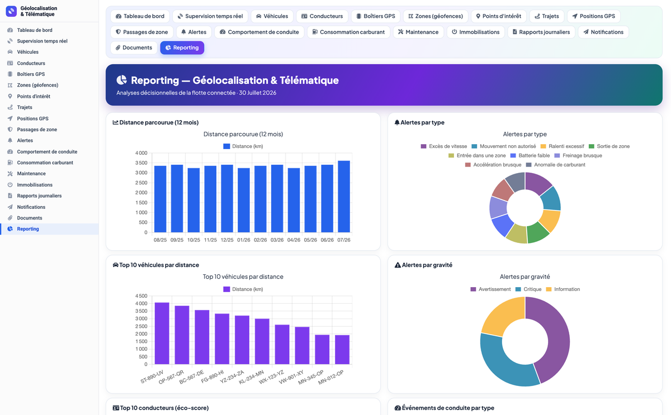Click the sidebar Boîtiers GPS icon

tap(10, 74)
